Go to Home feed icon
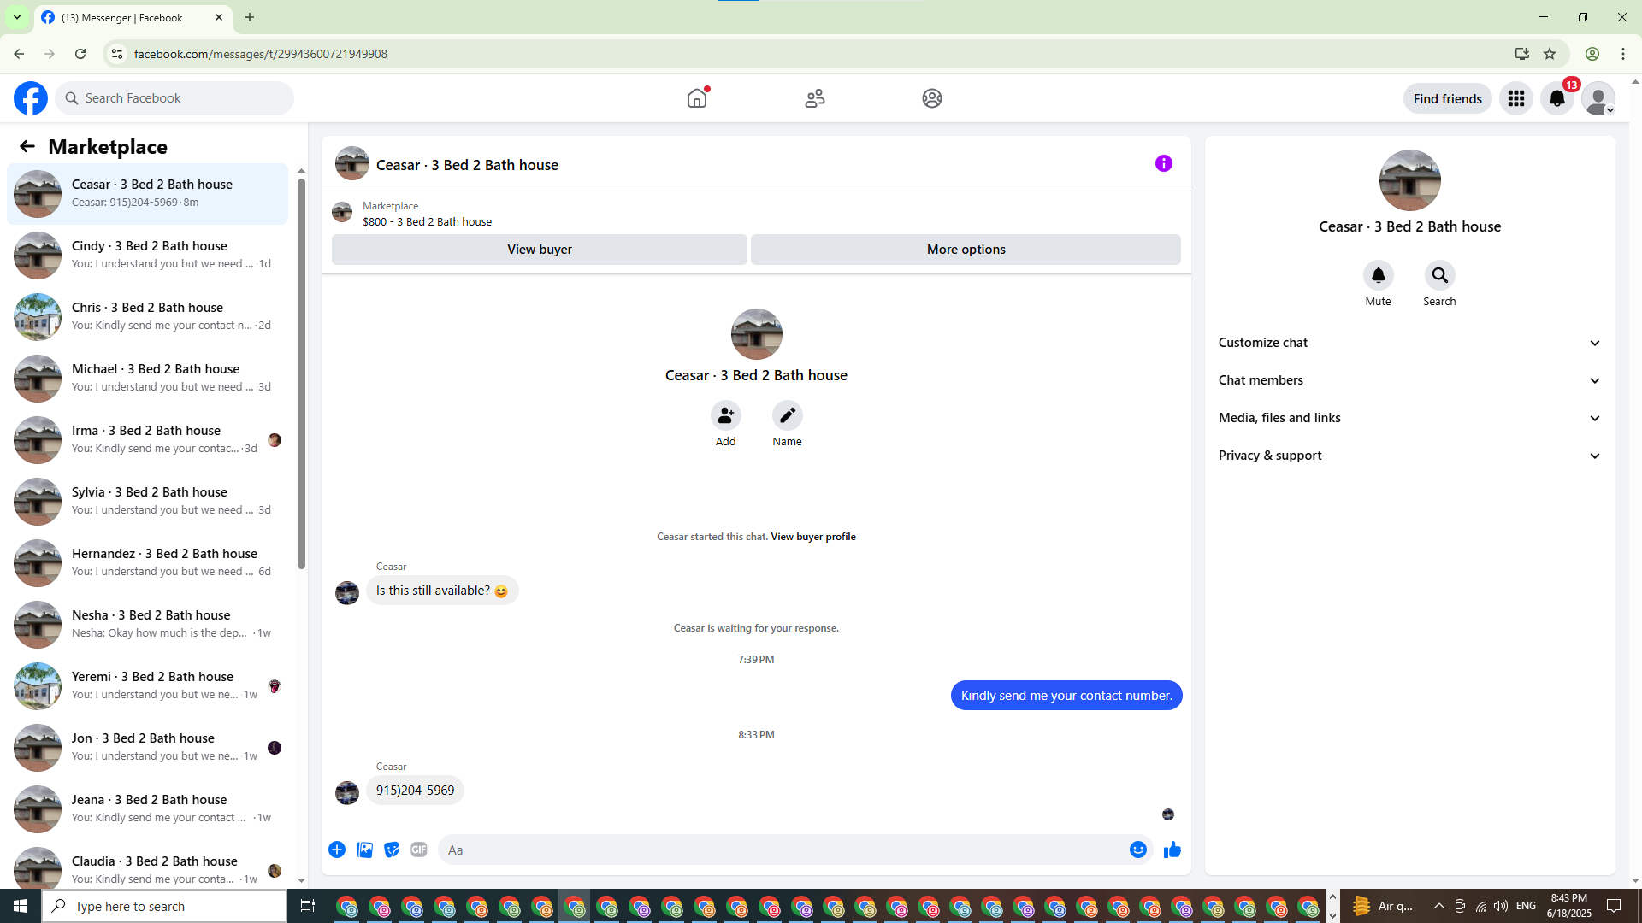Screen dimensions: 1642x923 pos(697,98)
